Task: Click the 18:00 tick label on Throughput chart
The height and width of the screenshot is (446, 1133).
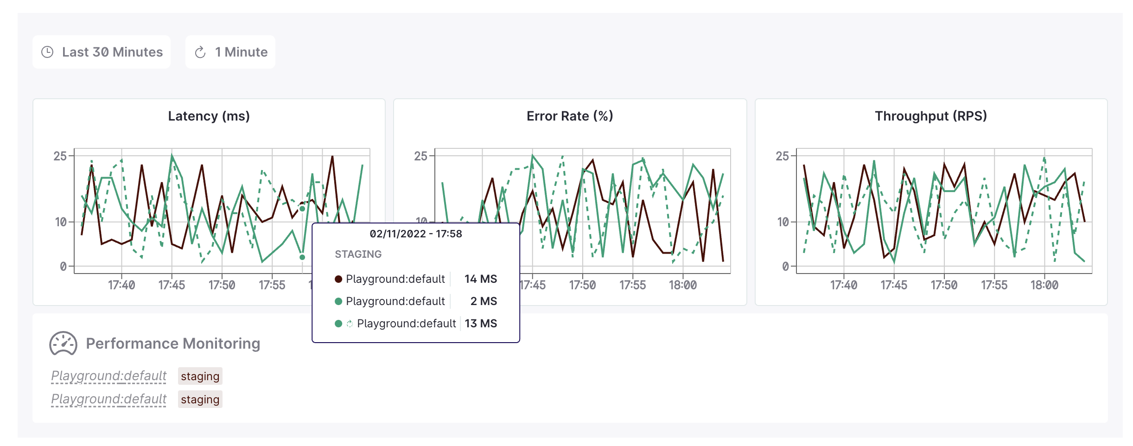Action: pyautogui.click(x=1044, y=285)
